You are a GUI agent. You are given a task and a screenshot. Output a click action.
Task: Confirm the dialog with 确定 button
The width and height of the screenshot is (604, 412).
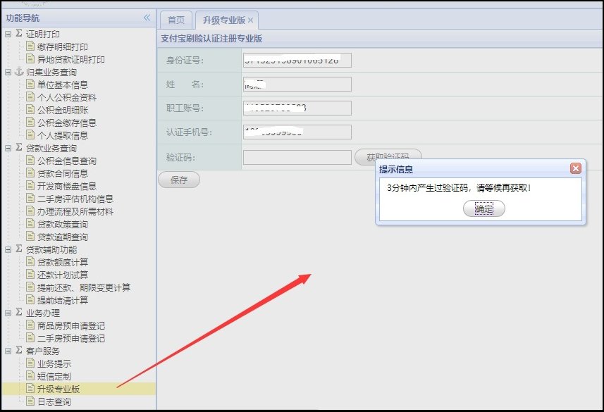483,208
